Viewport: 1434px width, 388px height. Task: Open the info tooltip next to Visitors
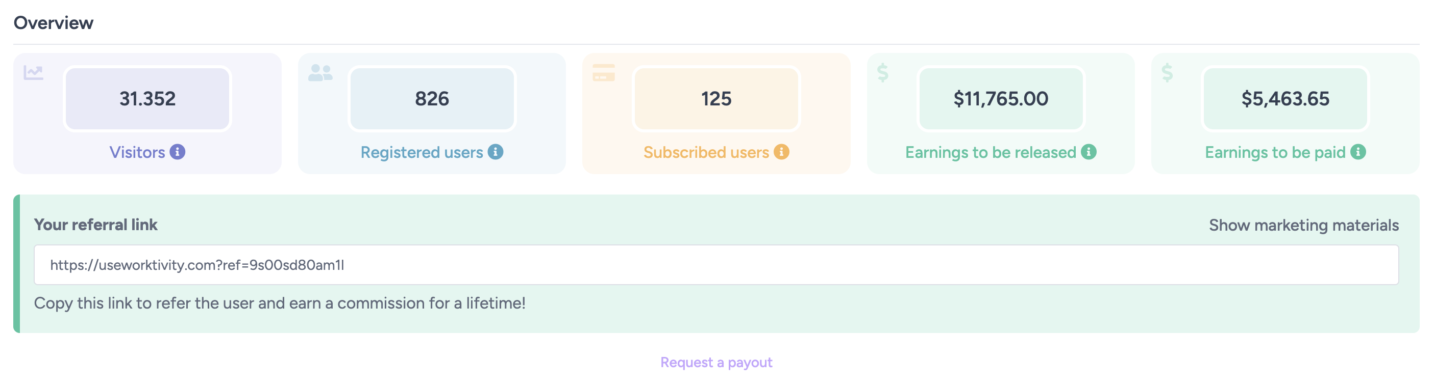tap(177, 152)
